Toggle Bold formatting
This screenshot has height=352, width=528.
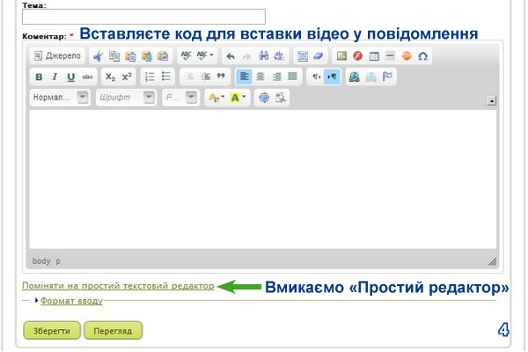(x=39, y=77)
